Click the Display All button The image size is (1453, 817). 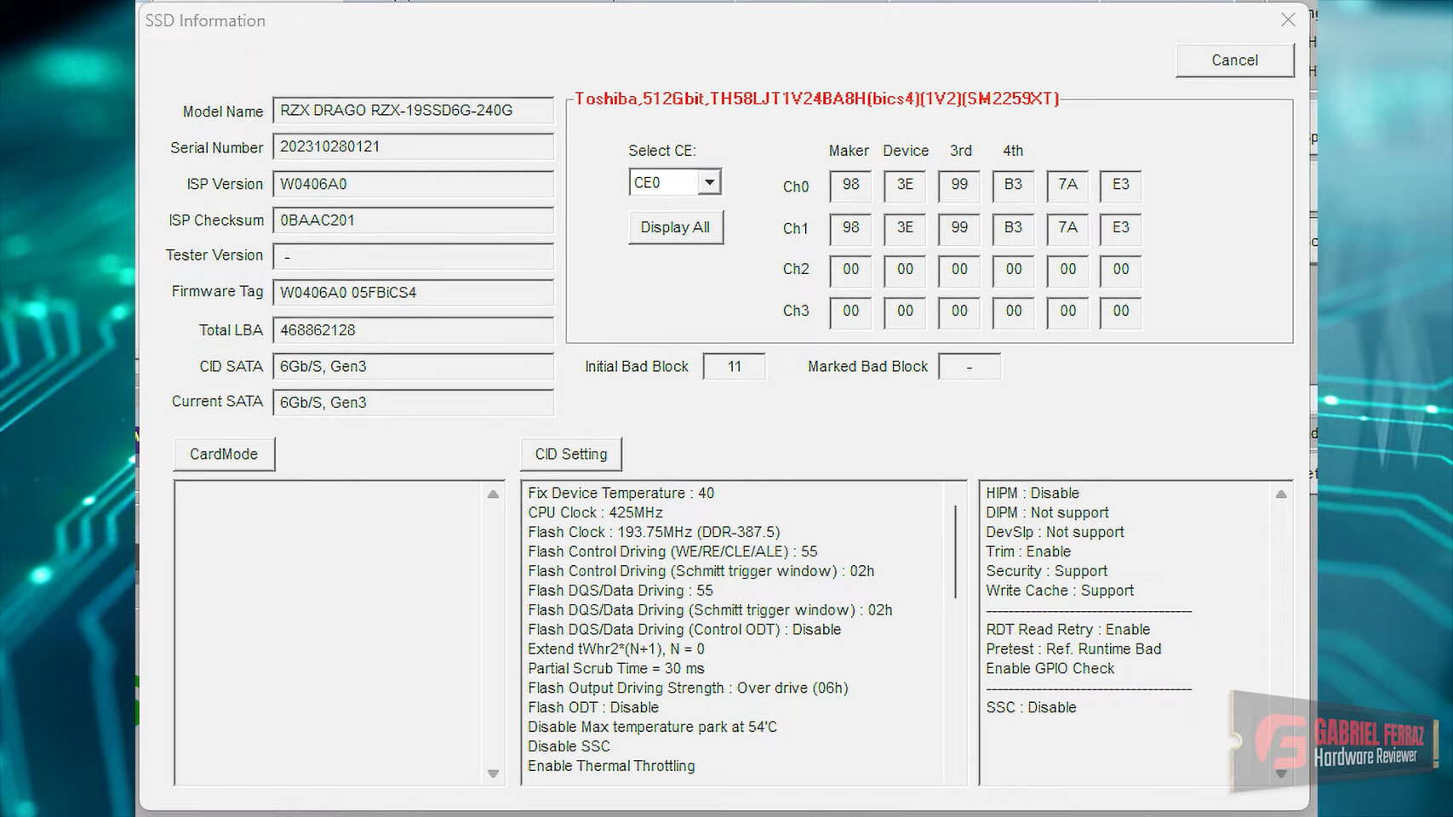pos(675,227)
